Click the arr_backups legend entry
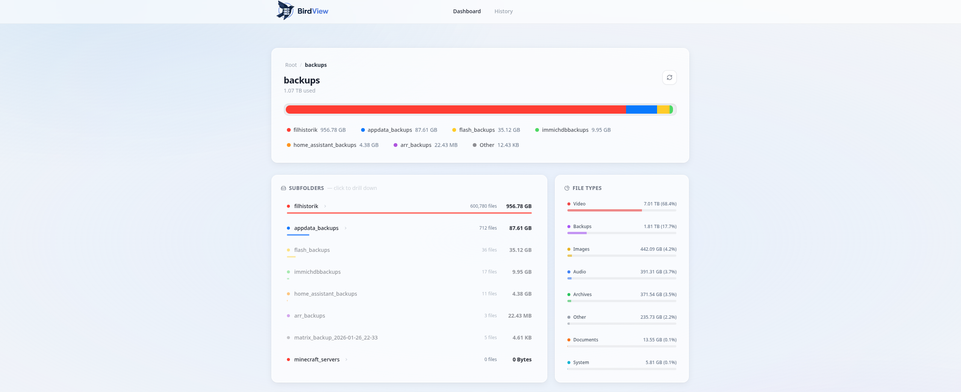Viewport: 961px width, 392px height. coord(425,145)
